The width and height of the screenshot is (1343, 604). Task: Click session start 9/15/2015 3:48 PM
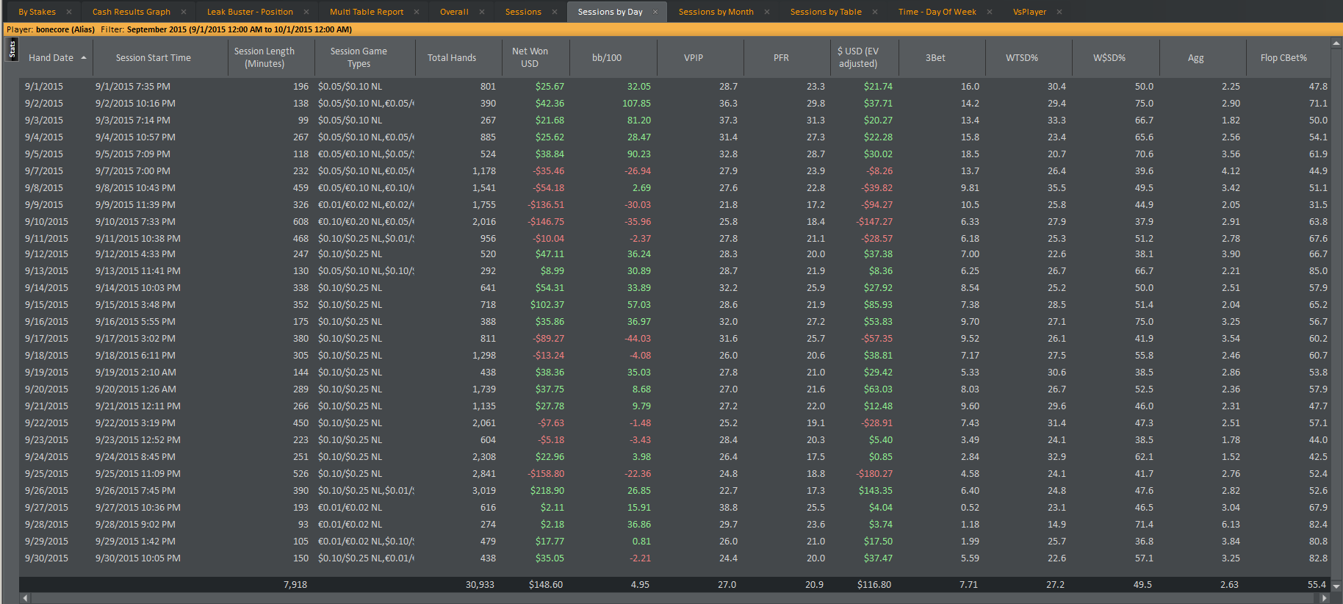[x=135, y=305]
